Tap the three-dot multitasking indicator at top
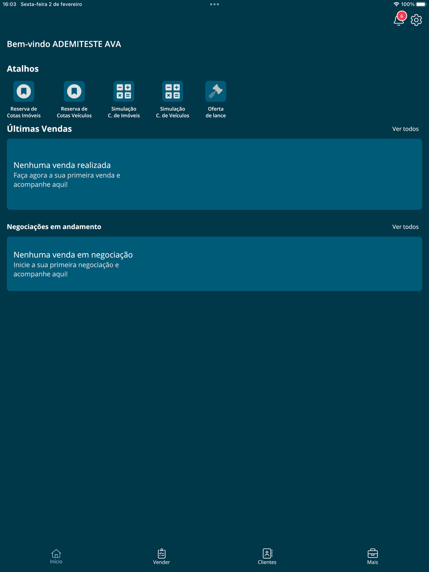This screenshot has height=572, width=429. click(214, 4)
